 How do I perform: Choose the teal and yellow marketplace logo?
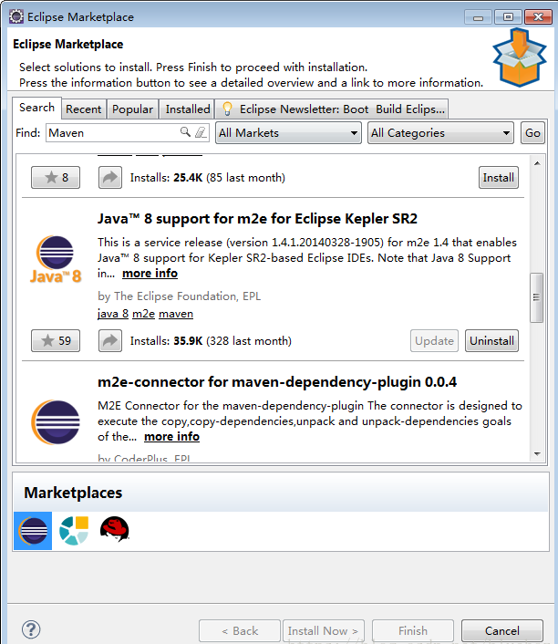(x=74, y=531)
